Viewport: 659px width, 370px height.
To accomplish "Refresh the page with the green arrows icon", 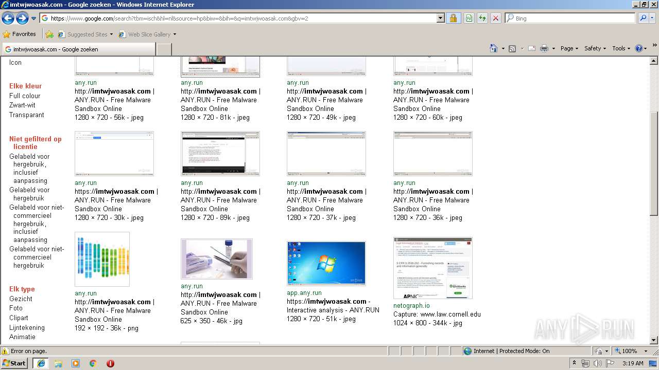I will (482, 18).
